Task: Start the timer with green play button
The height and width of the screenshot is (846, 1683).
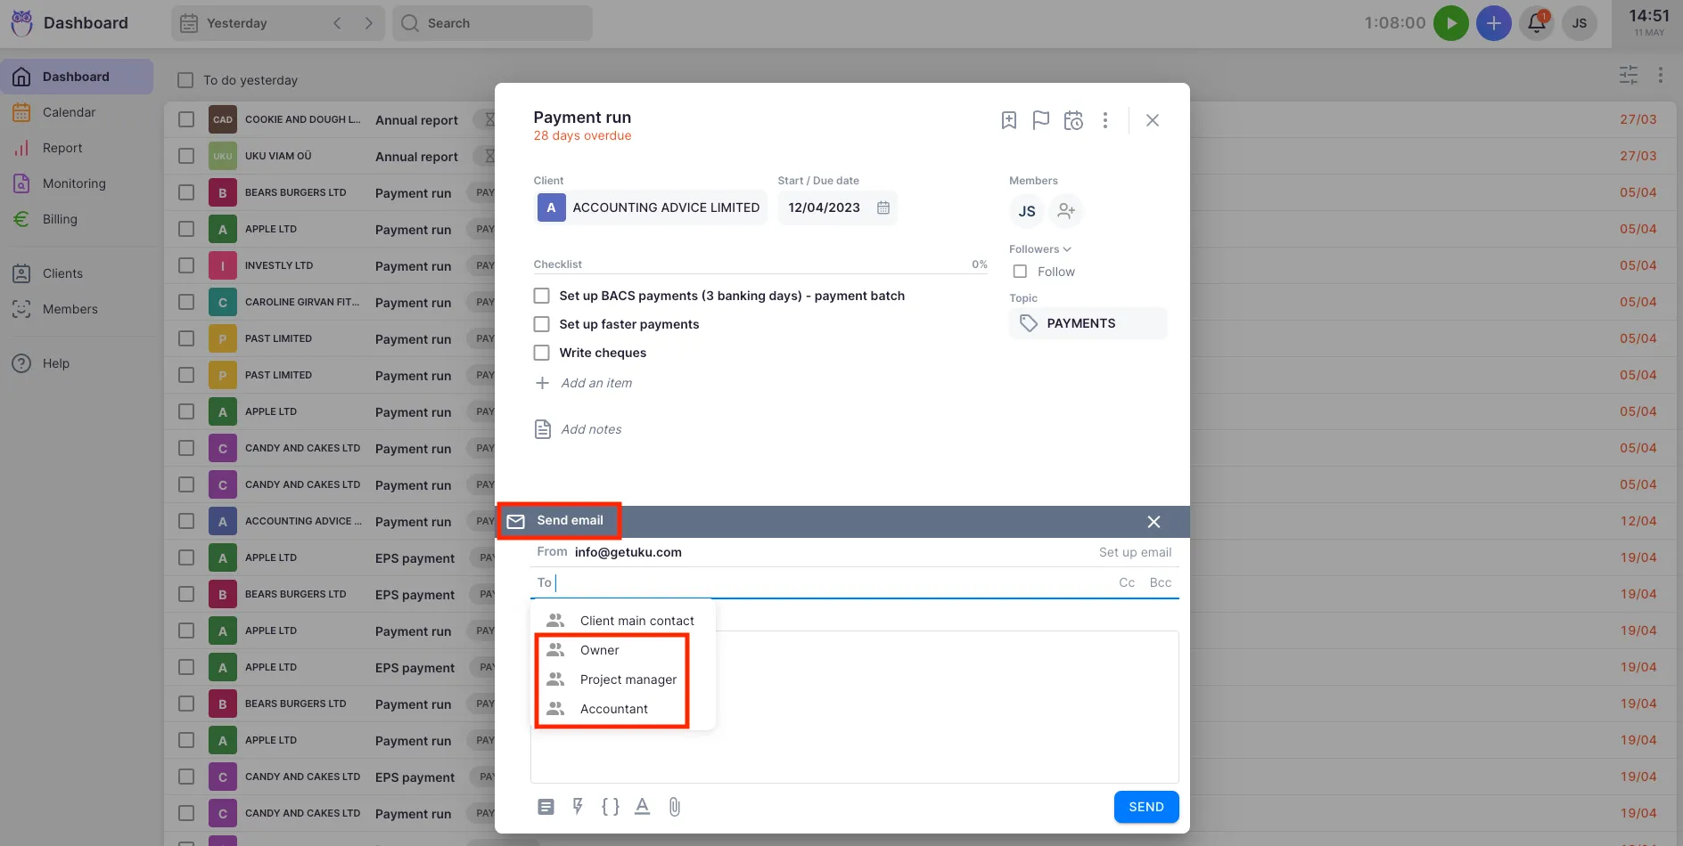Action: [x=1450, y=23]
